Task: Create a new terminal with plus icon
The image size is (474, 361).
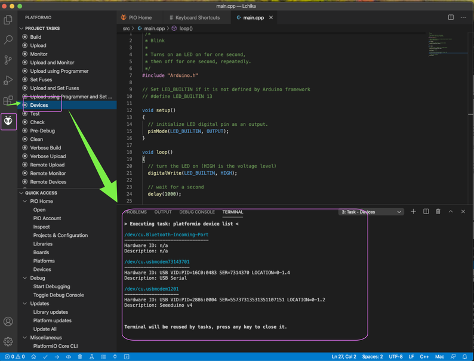Action: coord(413,212)
